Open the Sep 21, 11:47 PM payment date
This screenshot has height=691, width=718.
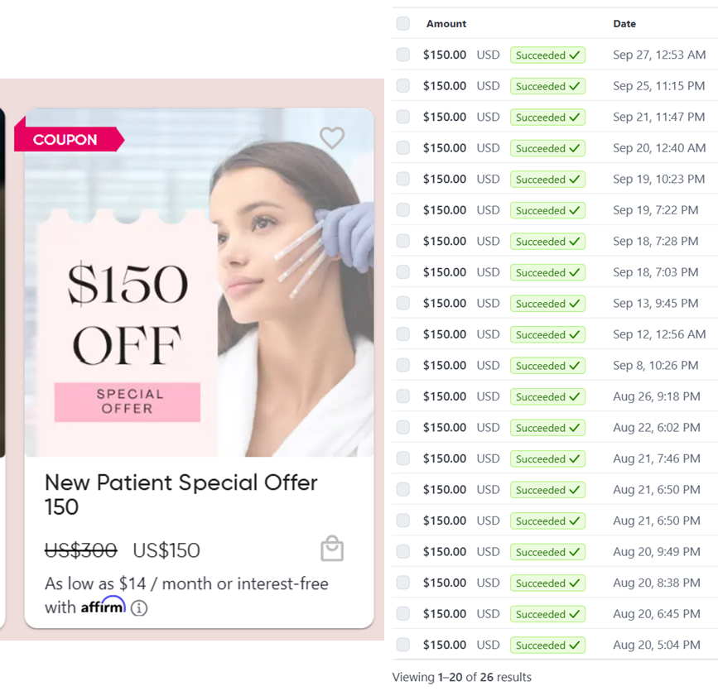click(x=658, y=118)
